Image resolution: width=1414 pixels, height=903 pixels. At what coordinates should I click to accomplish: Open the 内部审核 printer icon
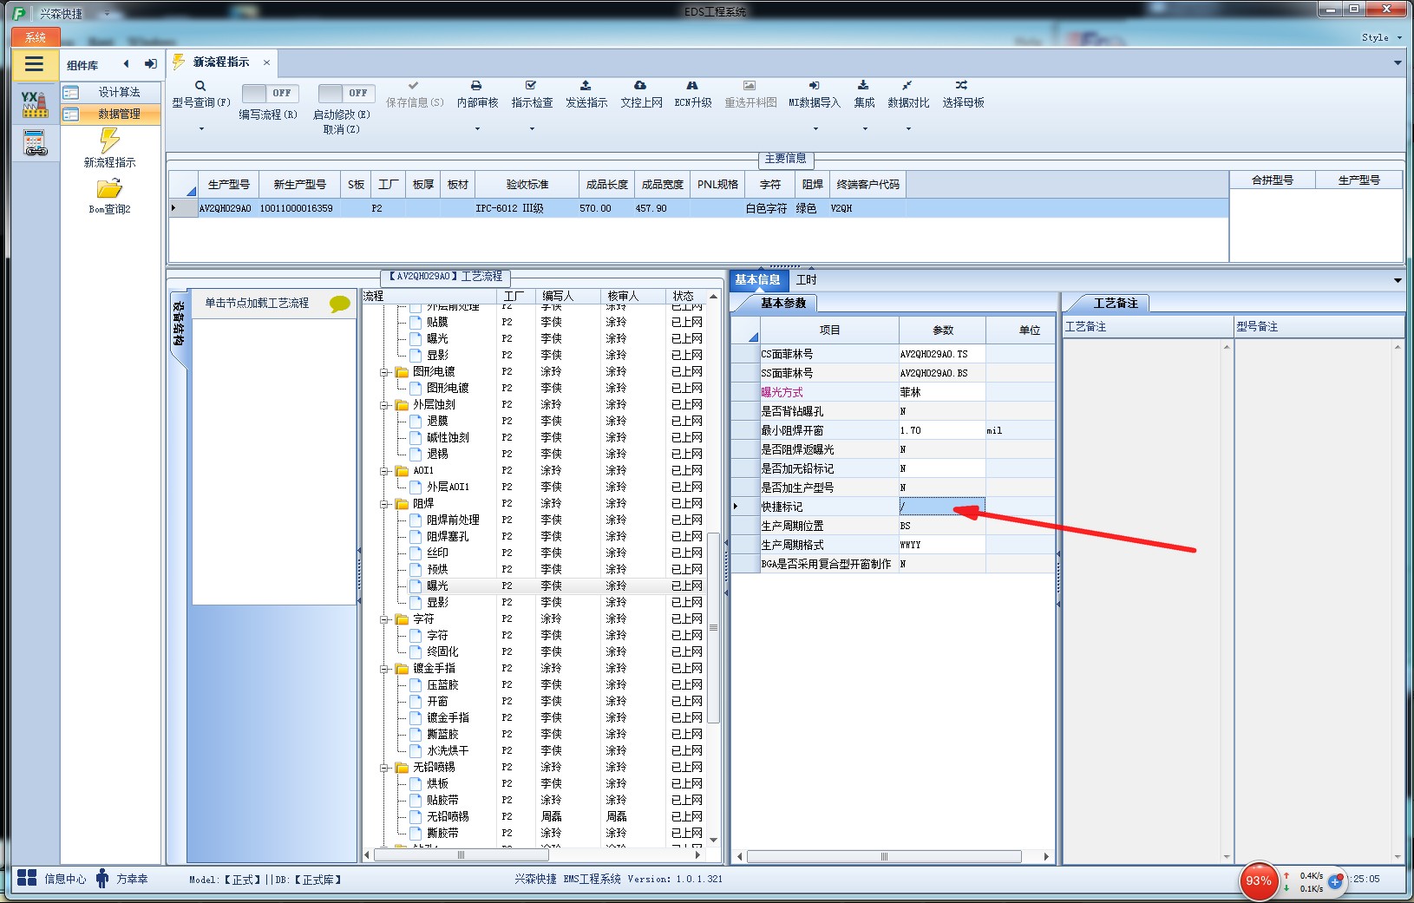(476, 86)
